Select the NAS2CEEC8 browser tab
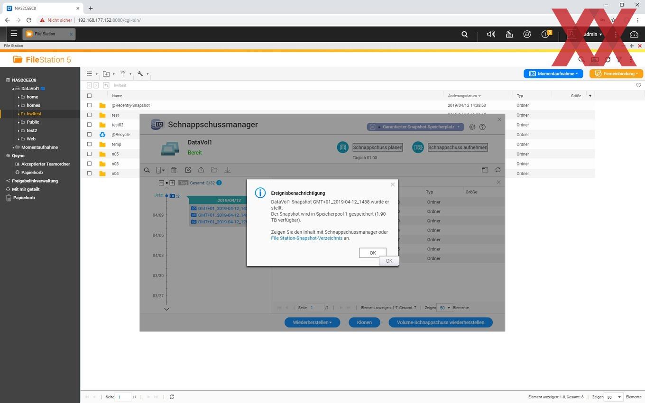Viewport: 645px width, 403px height. [x=43, y=8]
